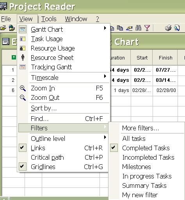Click the Resource Sheet person icon
This screenshot has width=185, height=200.
coord(23,58)
